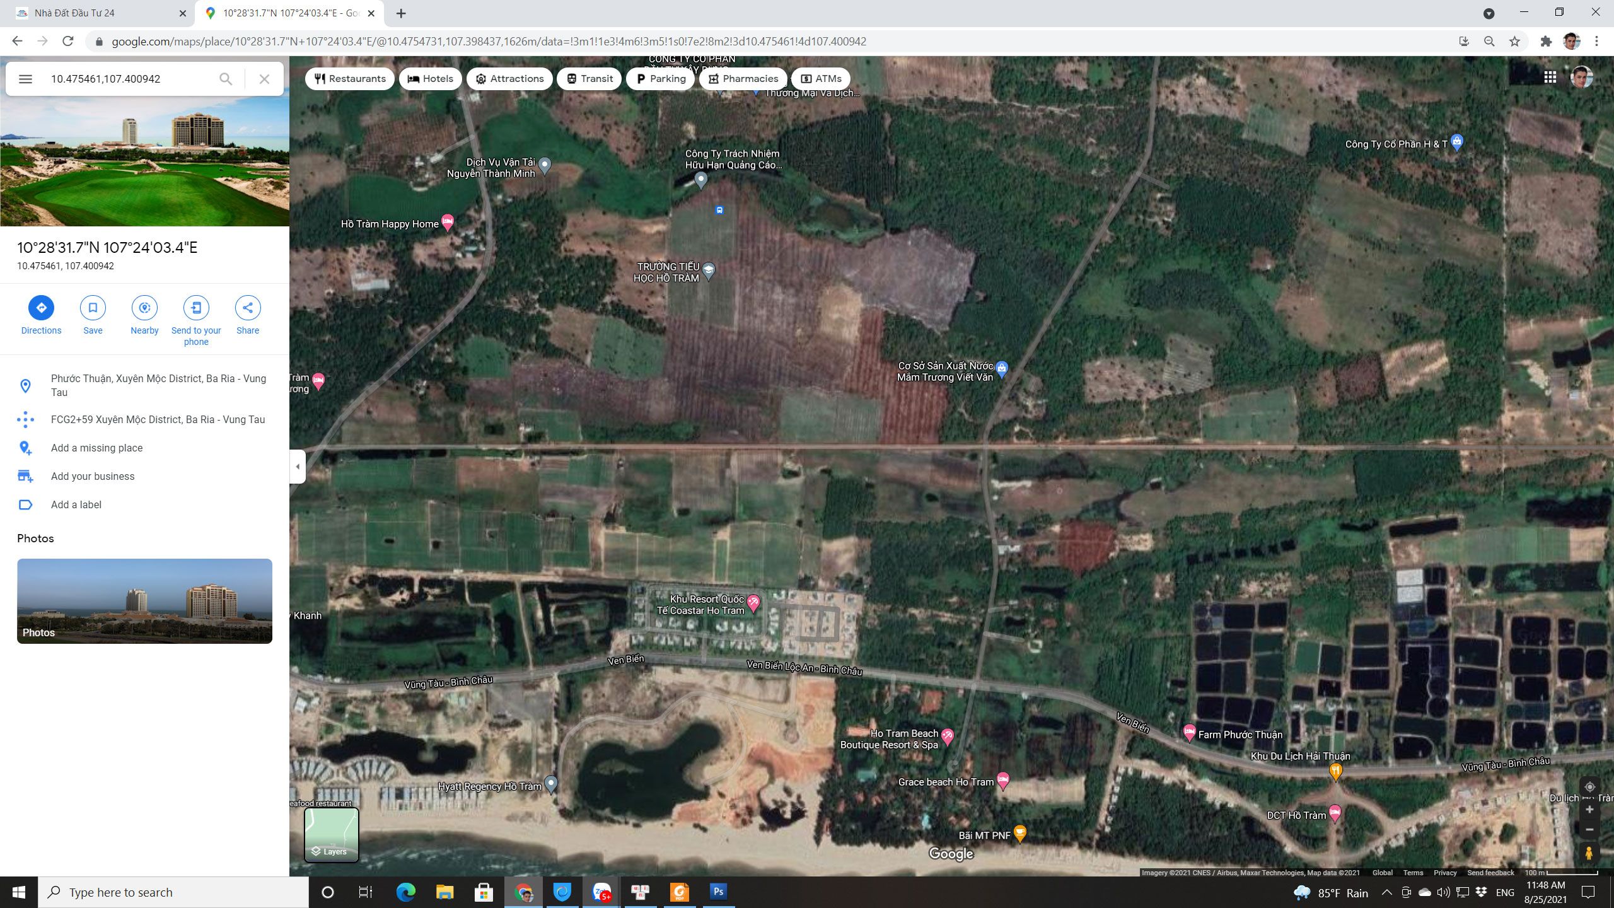Click the browser address bar
This screenshot has height=908, width=1614.
[x=775, y=42]
